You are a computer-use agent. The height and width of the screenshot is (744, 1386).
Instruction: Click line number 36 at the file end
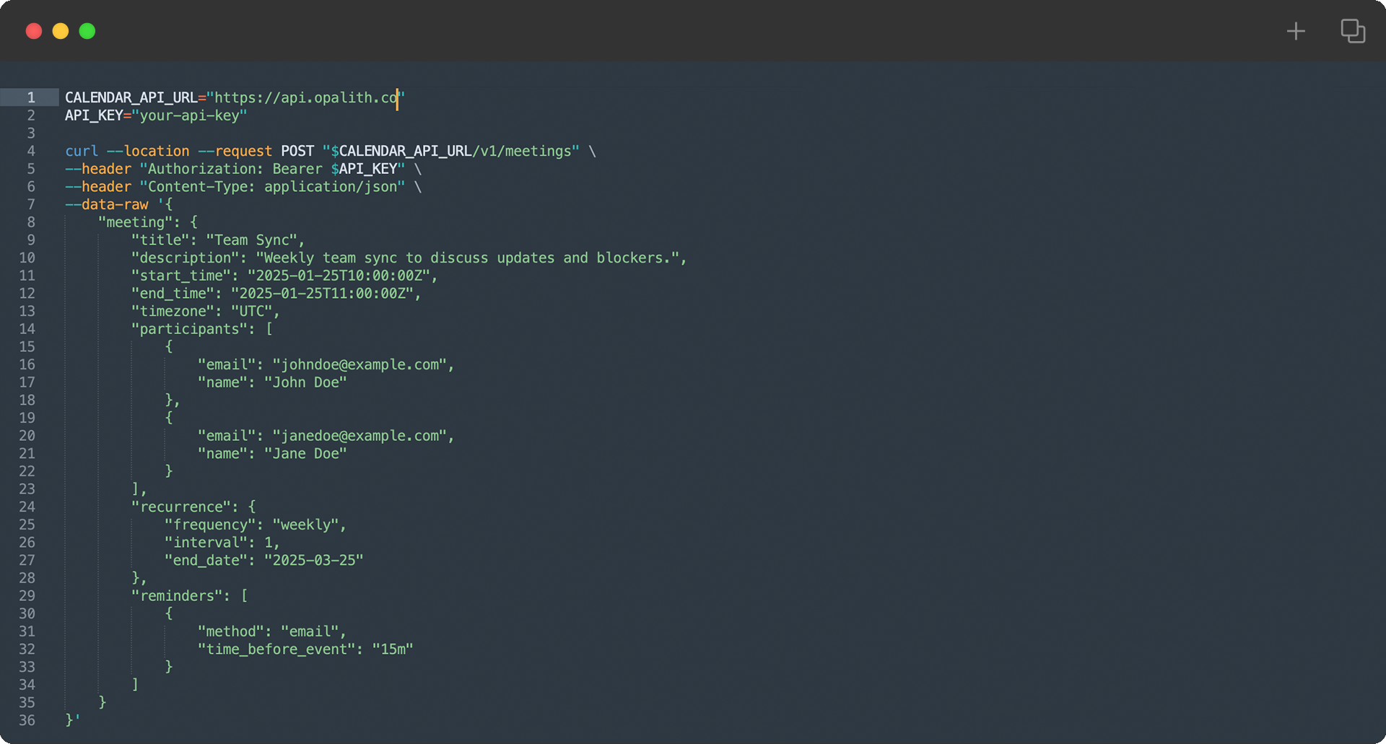[27, 720]
